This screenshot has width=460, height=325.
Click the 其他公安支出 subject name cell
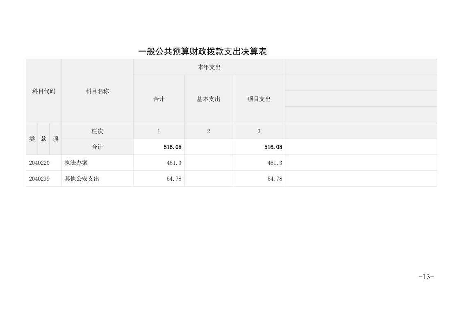(82, 179)
